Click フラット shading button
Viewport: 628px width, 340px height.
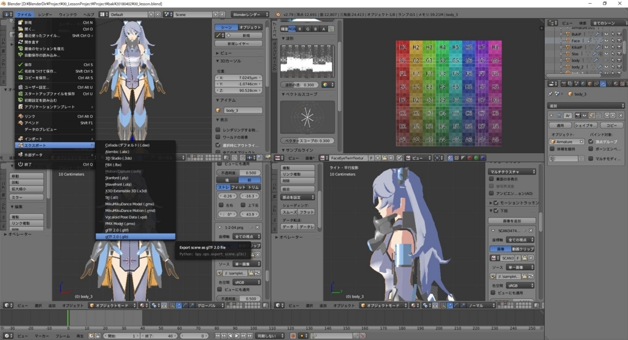[307, 212]
